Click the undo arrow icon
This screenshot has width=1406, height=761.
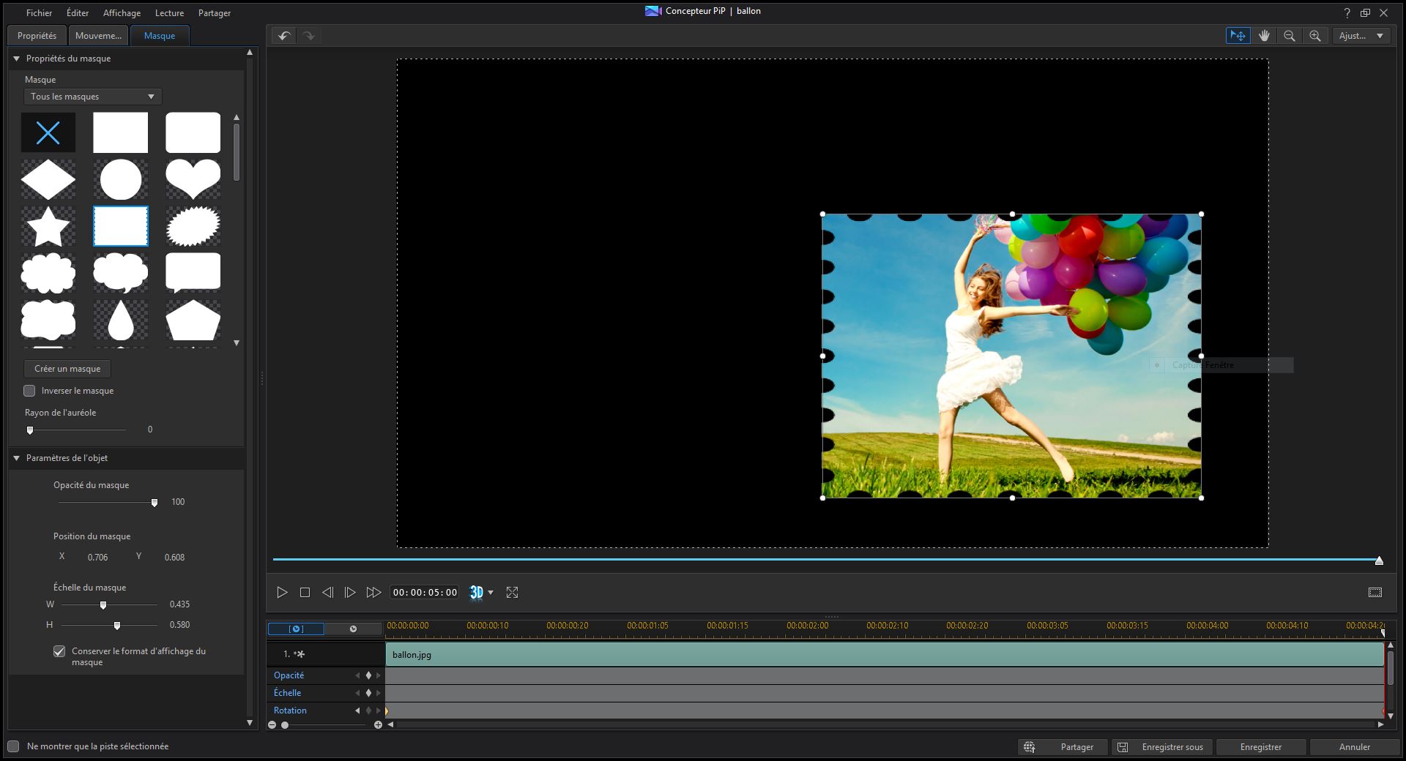pyautogui.click(x=284, y=36)
